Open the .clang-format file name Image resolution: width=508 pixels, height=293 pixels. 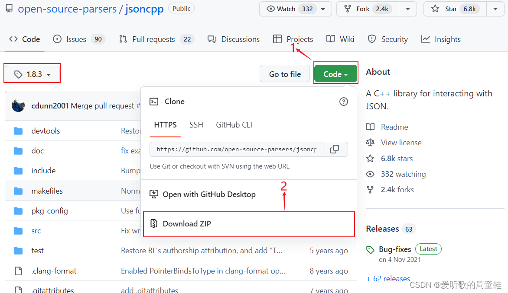click(54, 271)
